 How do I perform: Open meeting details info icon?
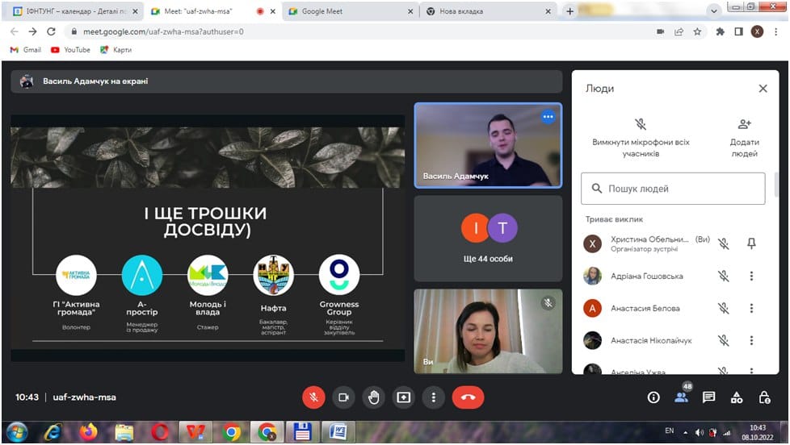(x=654, y=397)
